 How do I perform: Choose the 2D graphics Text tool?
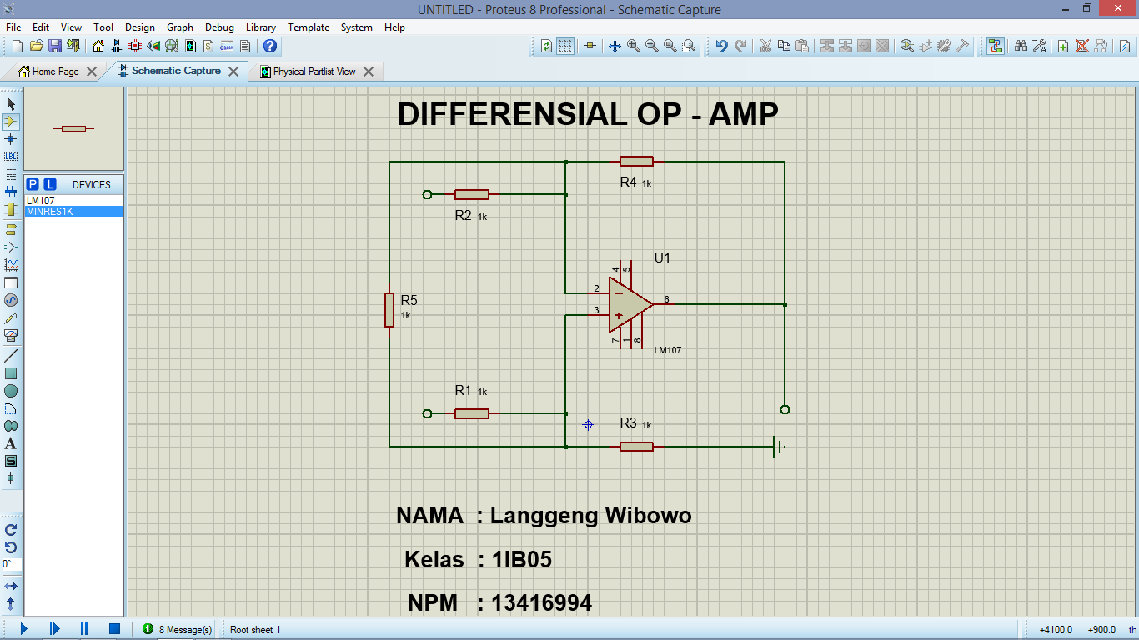click(11, 443)
